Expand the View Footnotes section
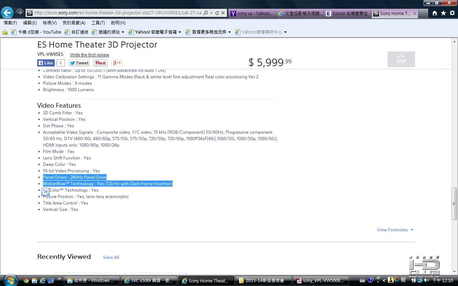458x286 pixels. 395,230
